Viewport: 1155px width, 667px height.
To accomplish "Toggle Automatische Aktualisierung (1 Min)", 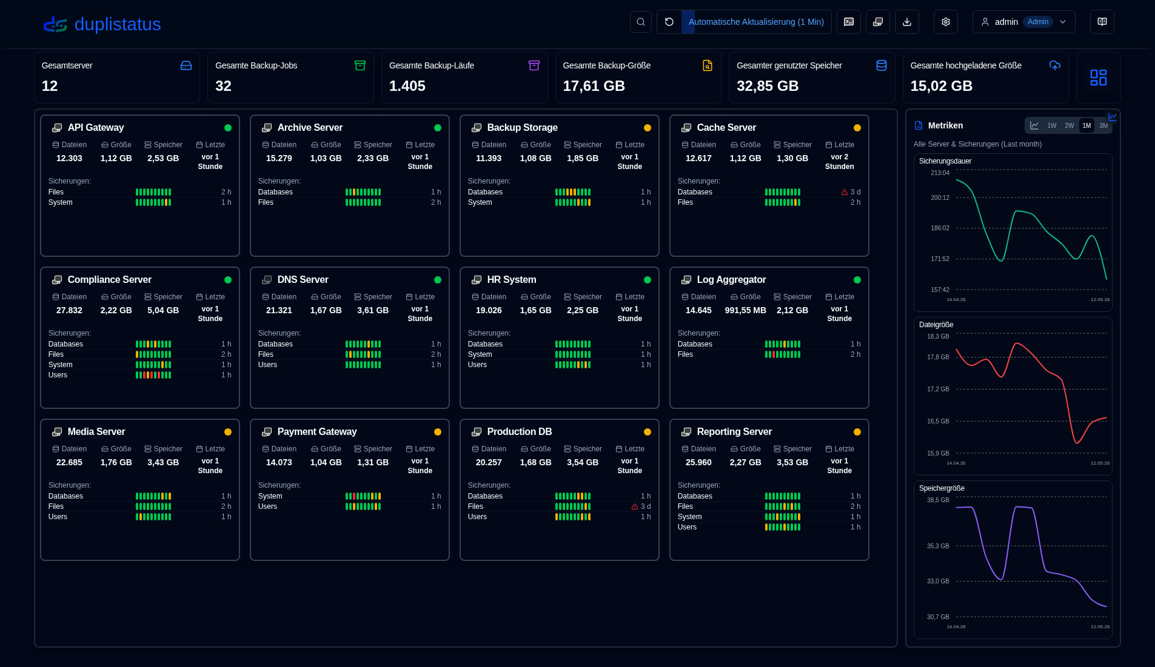I will click(x=756, y=22).
